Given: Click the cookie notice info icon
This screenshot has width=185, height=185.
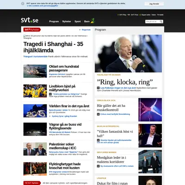Looking at the screenshot, I should tap(23, 4).
